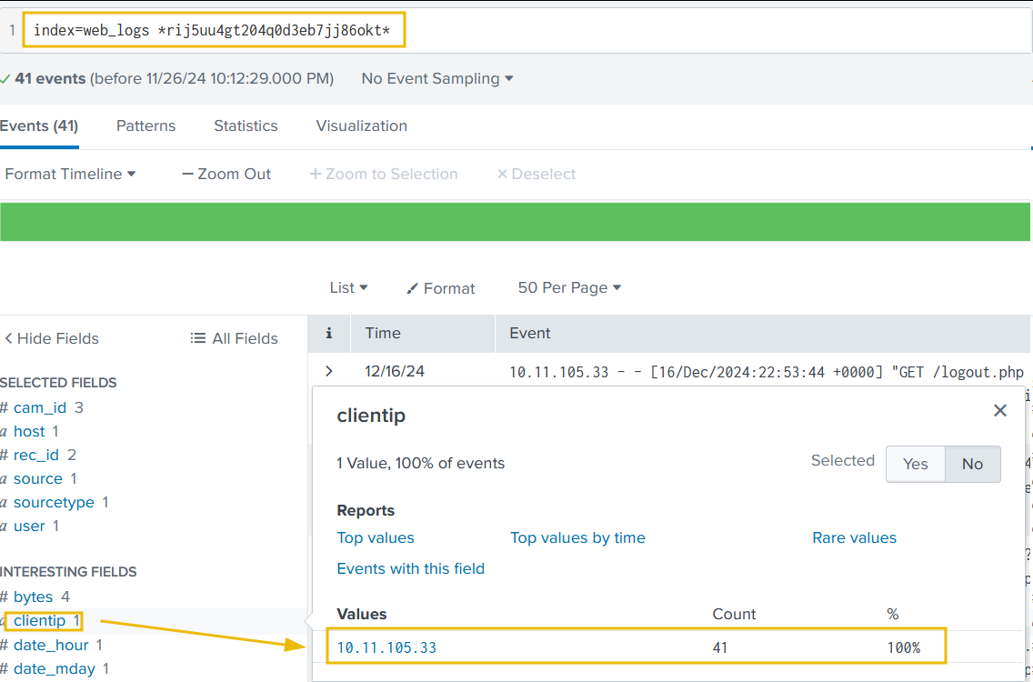The height and width of the screenshot is (682, 1033).
Task: Click the info column header icon
Action: click(329, 334)
